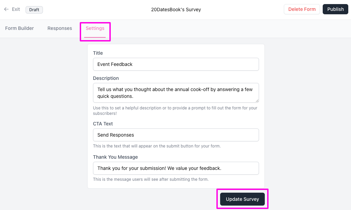Click the 20DatesBook's Survey heading
The width and height of the screenshot is (351, 210).
coord(176,10)
